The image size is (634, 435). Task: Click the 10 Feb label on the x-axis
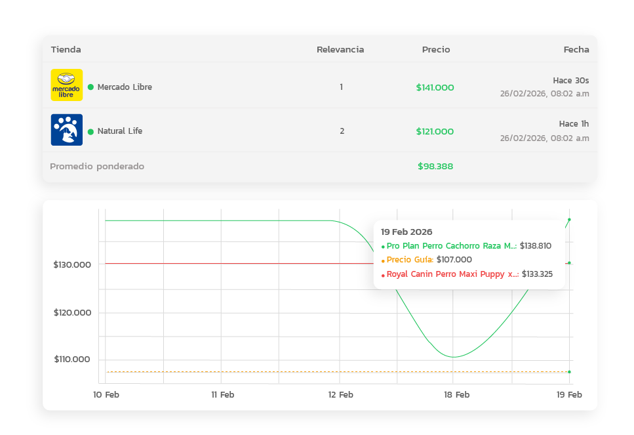click(x=106, y=395)
